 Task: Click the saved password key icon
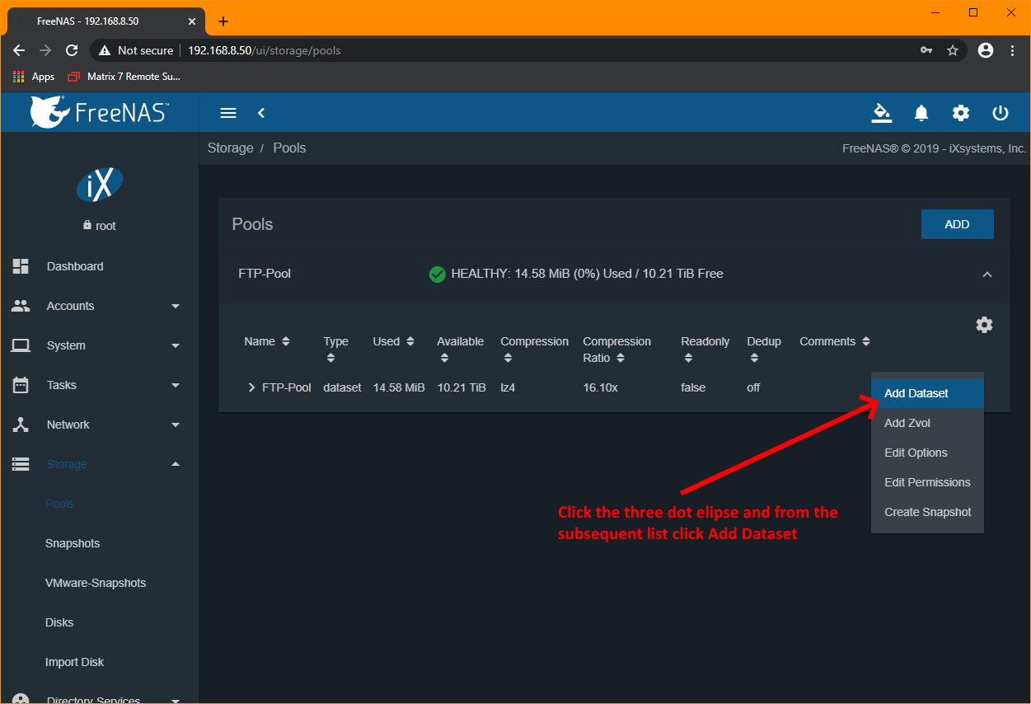(926, 50)
